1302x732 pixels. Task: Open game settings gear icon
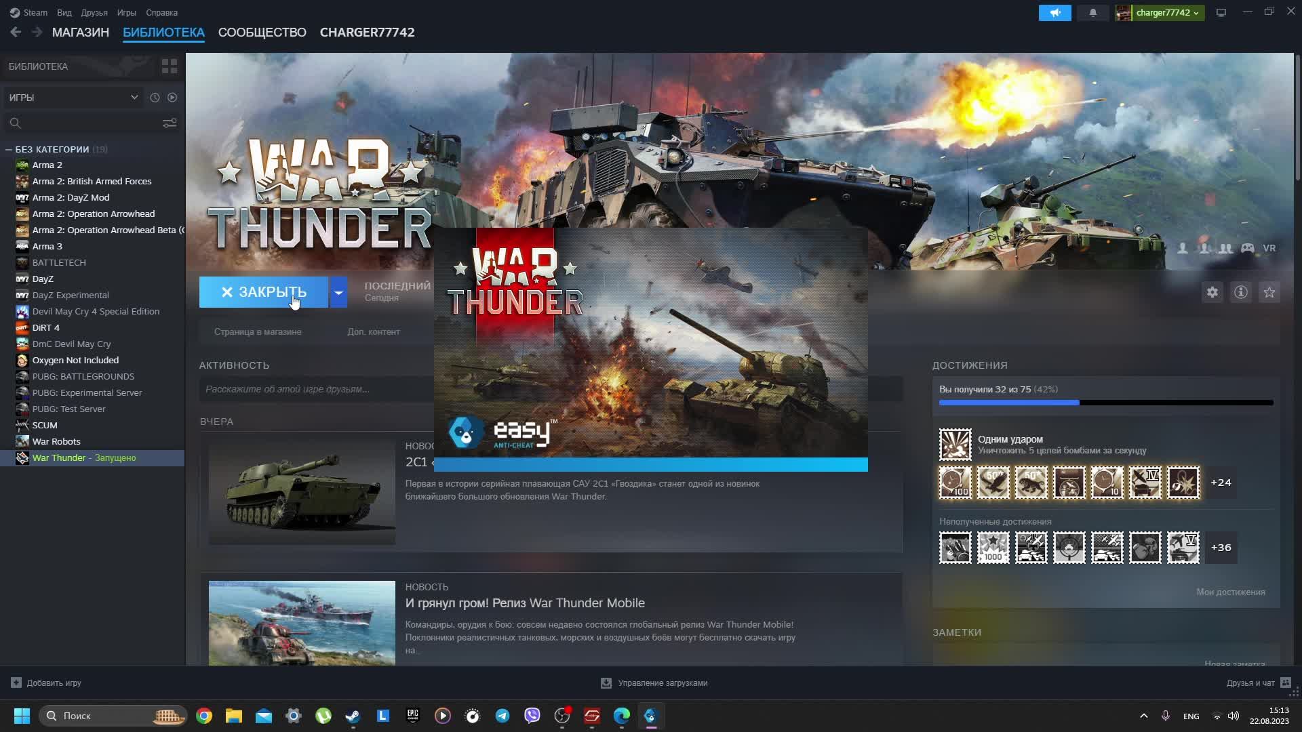[x=1212, y=292]
